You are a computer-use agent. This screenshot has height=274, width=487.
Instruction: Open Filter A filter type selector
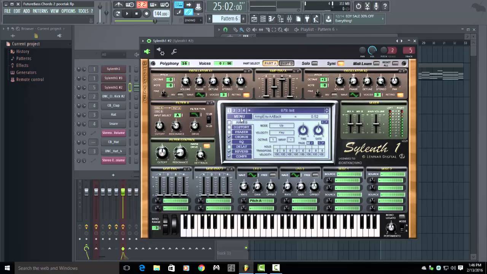pyautogui.click(x=195, y=115)
